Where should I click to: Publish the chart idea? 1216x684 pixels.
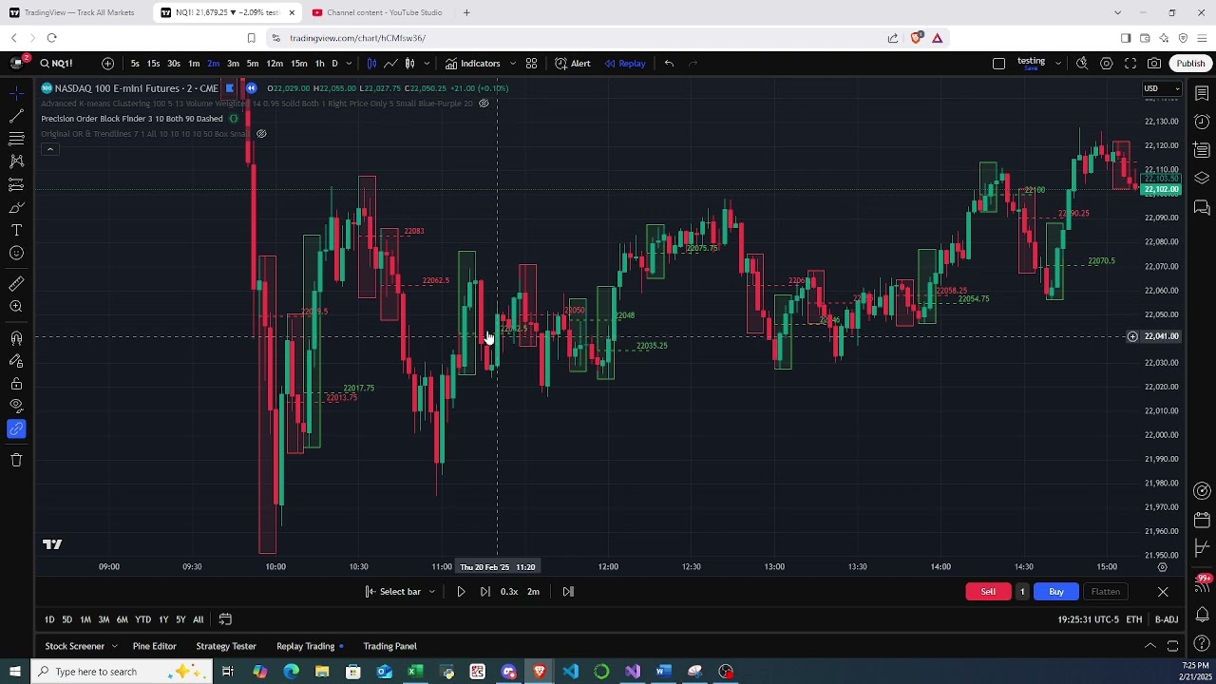coord(1190,64)
